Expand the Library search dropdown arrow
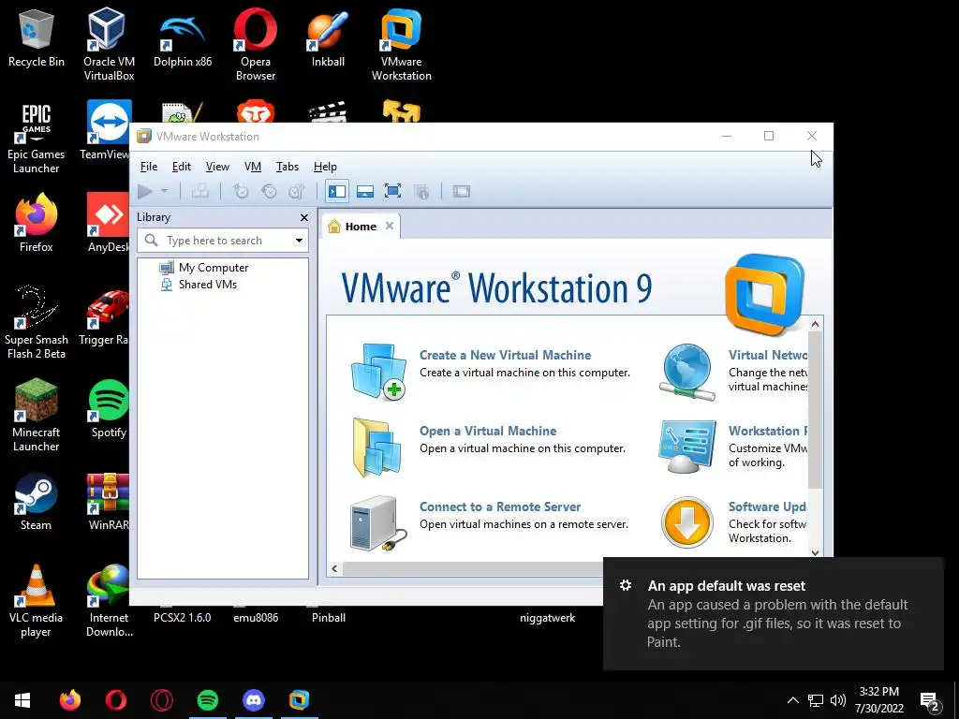The image size is (959, 719). [299, 241]
